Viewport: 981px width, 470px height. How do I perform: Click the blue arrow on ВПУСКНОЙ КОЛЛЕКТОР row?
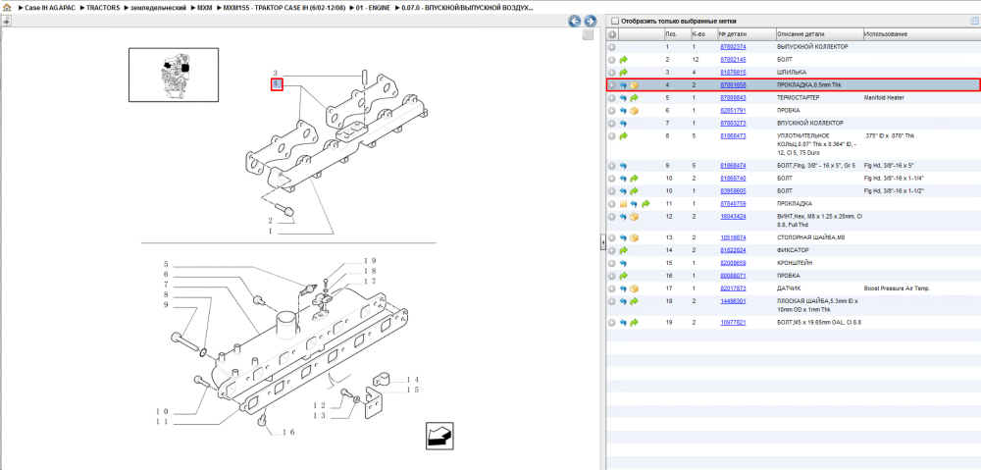pyautogui.click(x=623, y=124)
